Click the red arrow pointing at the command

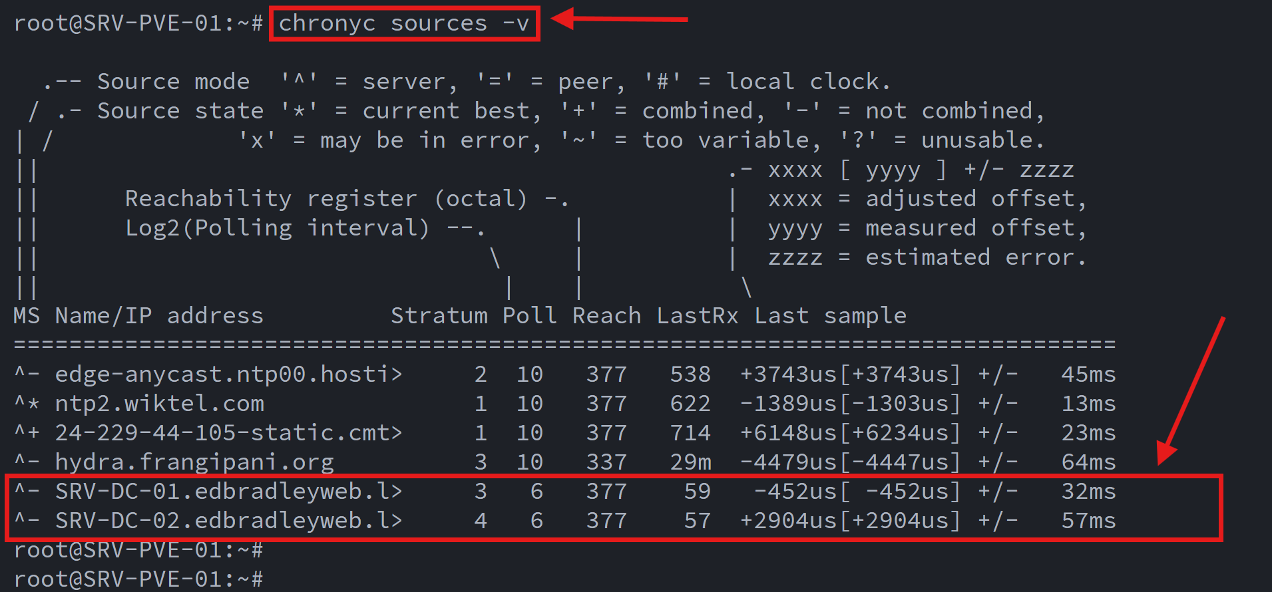tap(619, 19)
